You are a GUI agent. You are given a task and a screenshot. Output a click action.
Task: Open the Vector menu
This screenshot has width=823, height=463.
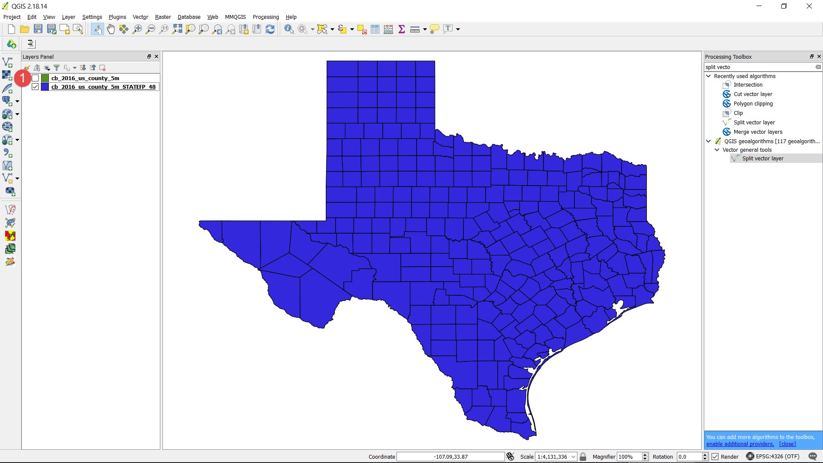(x=140, y=17)
